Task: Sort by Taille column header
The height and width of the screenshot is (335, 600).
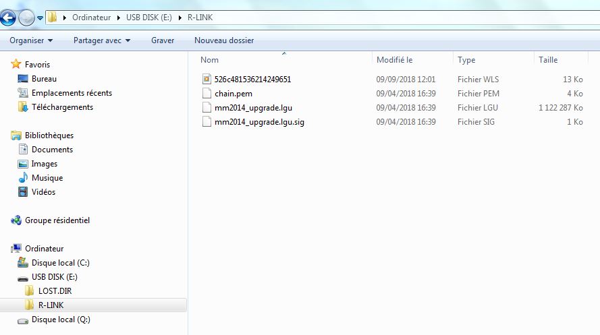Action: [547, 60]
